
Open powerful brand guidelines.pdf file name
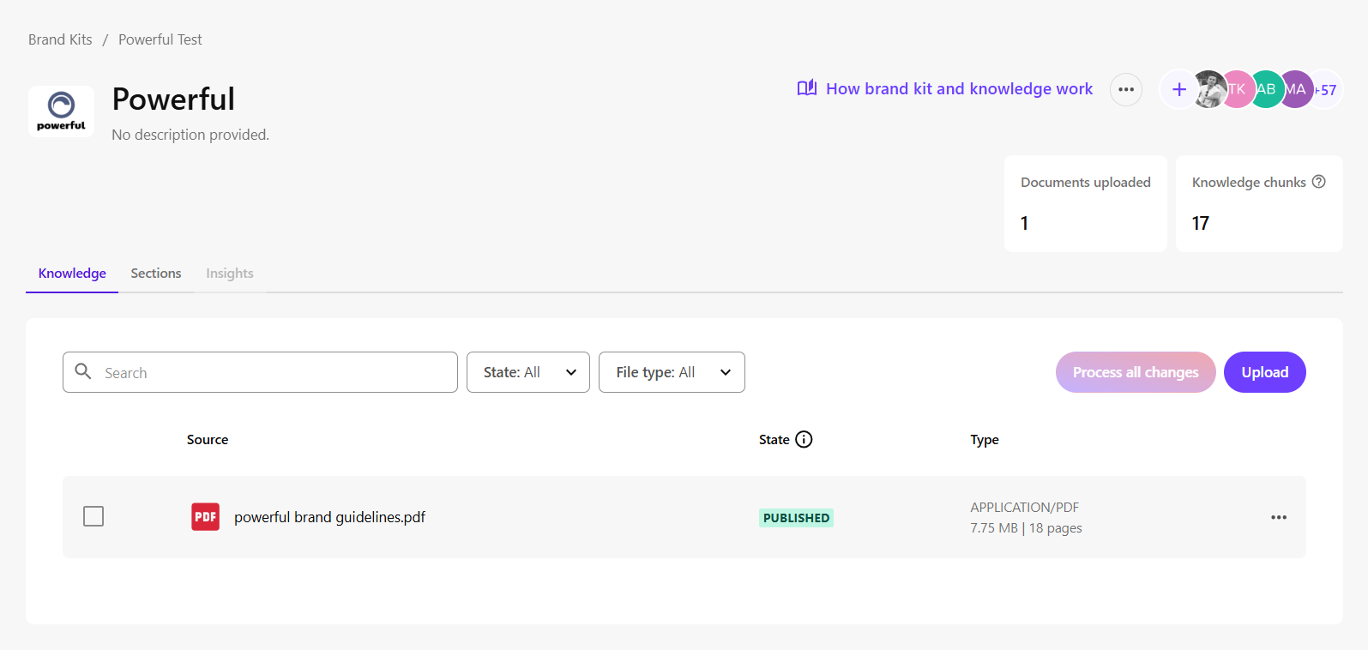point(329,517)
